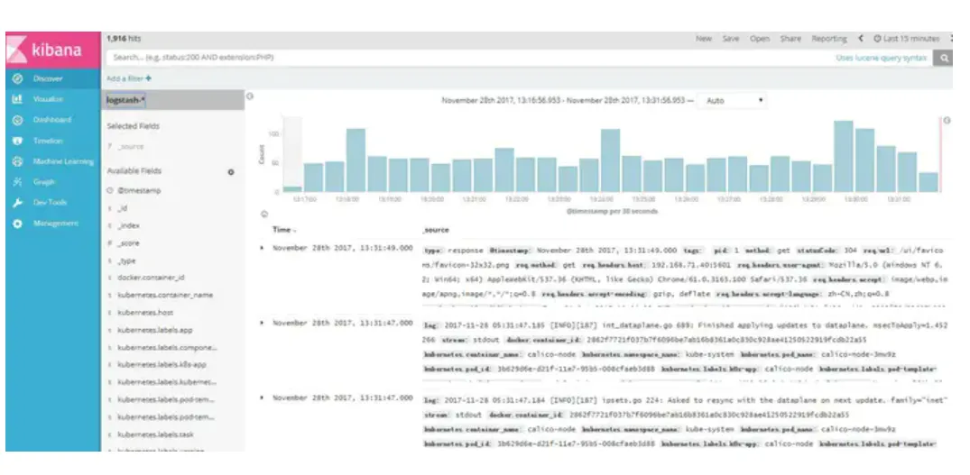Image resolution: width=970 pixels, height=475 pixels.
Task: Open the Discover section icon
Action: (x=18, y=78)
